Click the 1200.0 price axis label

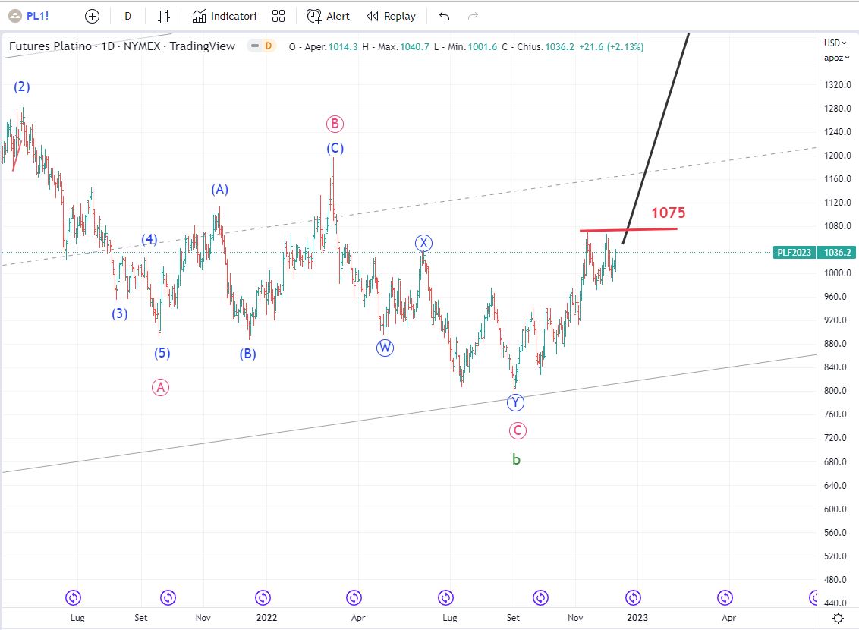pyautogui.click(x=838, y=156)
